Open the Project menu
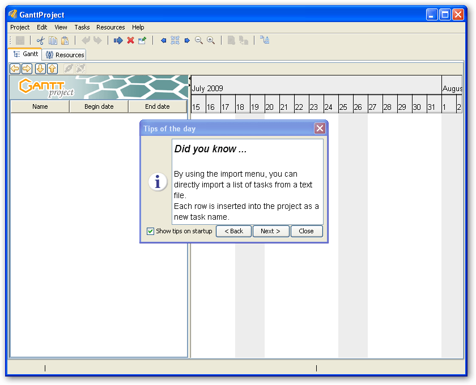Viewport: 476px width, 385px height. [x=20, y=27]
